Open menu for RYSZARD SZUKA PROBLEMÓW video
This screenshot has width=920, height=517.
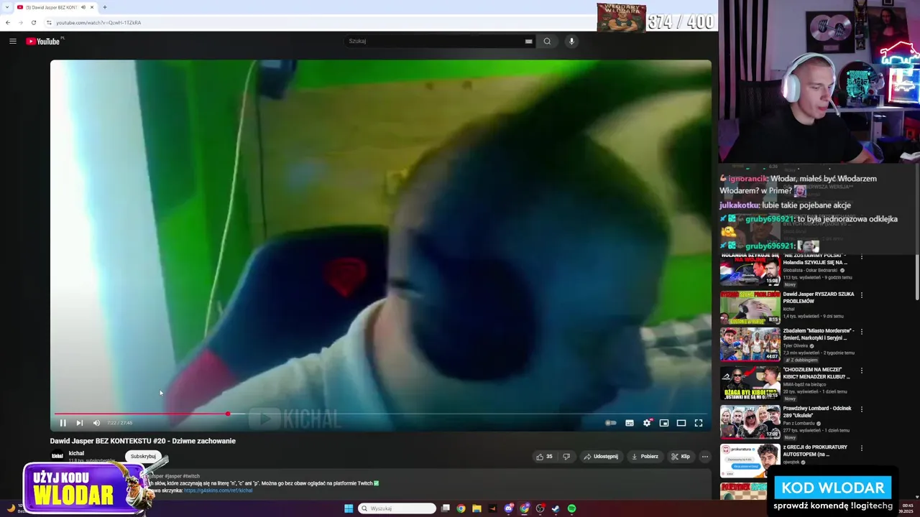click(862, 295)
